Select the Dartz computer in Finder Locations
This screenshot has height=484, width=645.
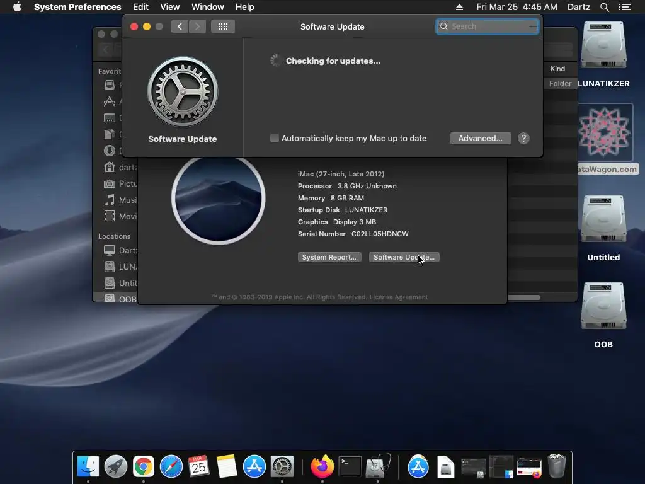click(120, 250)
